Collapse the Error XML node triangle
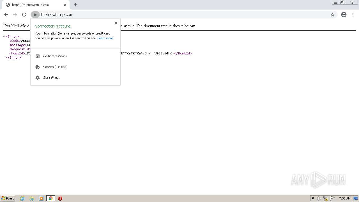359x202 pixels. click(4, 36)
